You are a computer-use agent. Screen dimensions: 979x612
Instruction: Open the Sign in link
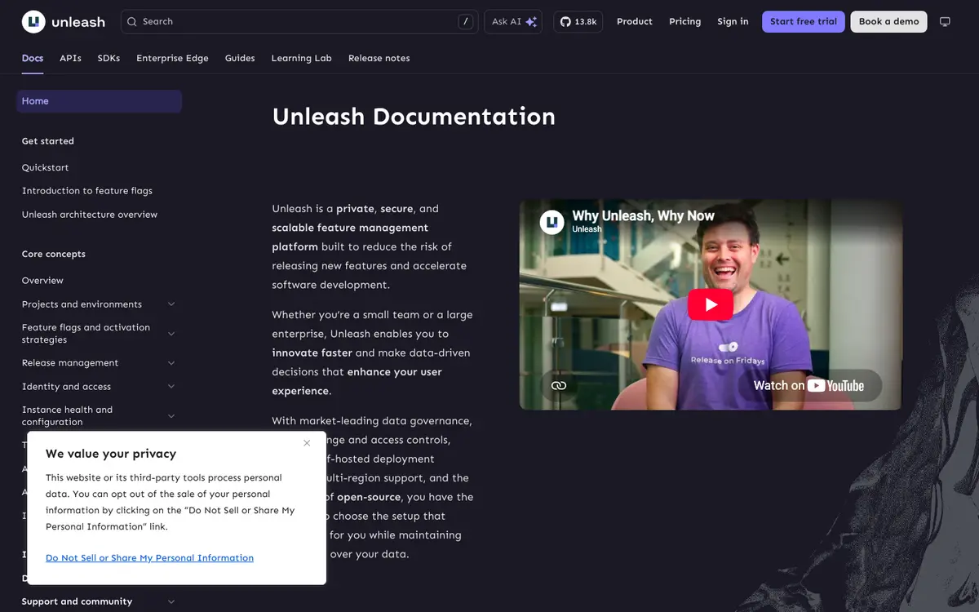click(x=733, y=22)
